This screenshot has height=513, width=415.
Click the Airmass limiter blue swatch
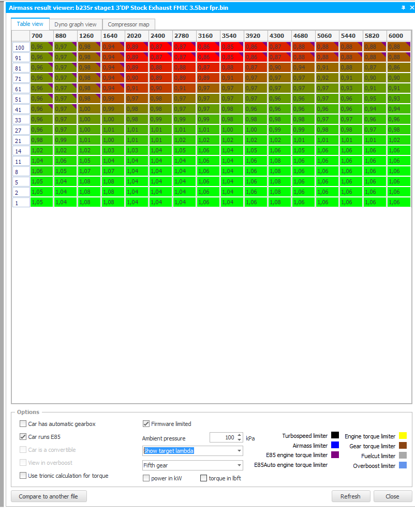335,445
